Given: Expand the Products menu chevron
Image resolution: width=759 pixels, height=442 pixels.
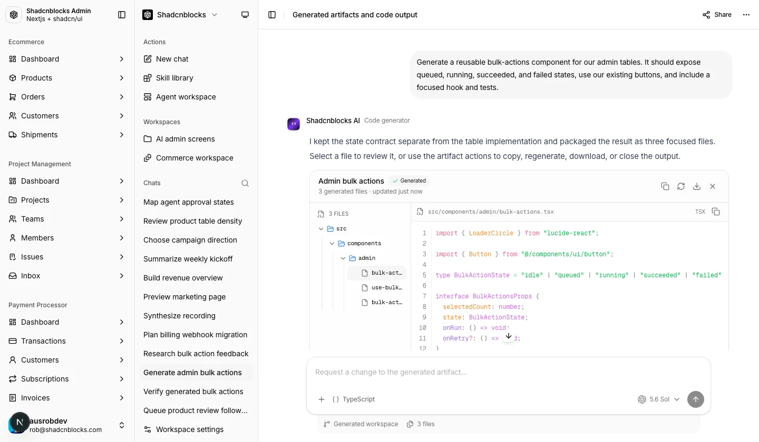Looking at the screenshot, I should (122, 78).
